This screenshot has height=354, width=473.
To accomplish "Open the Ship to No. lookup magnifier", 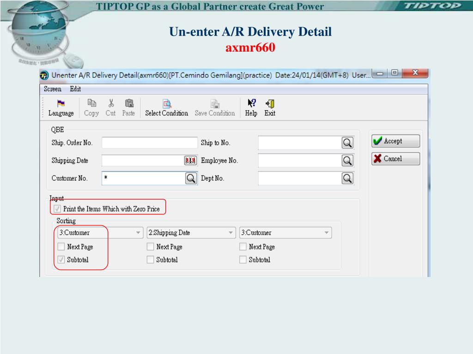I will (347, 143).
